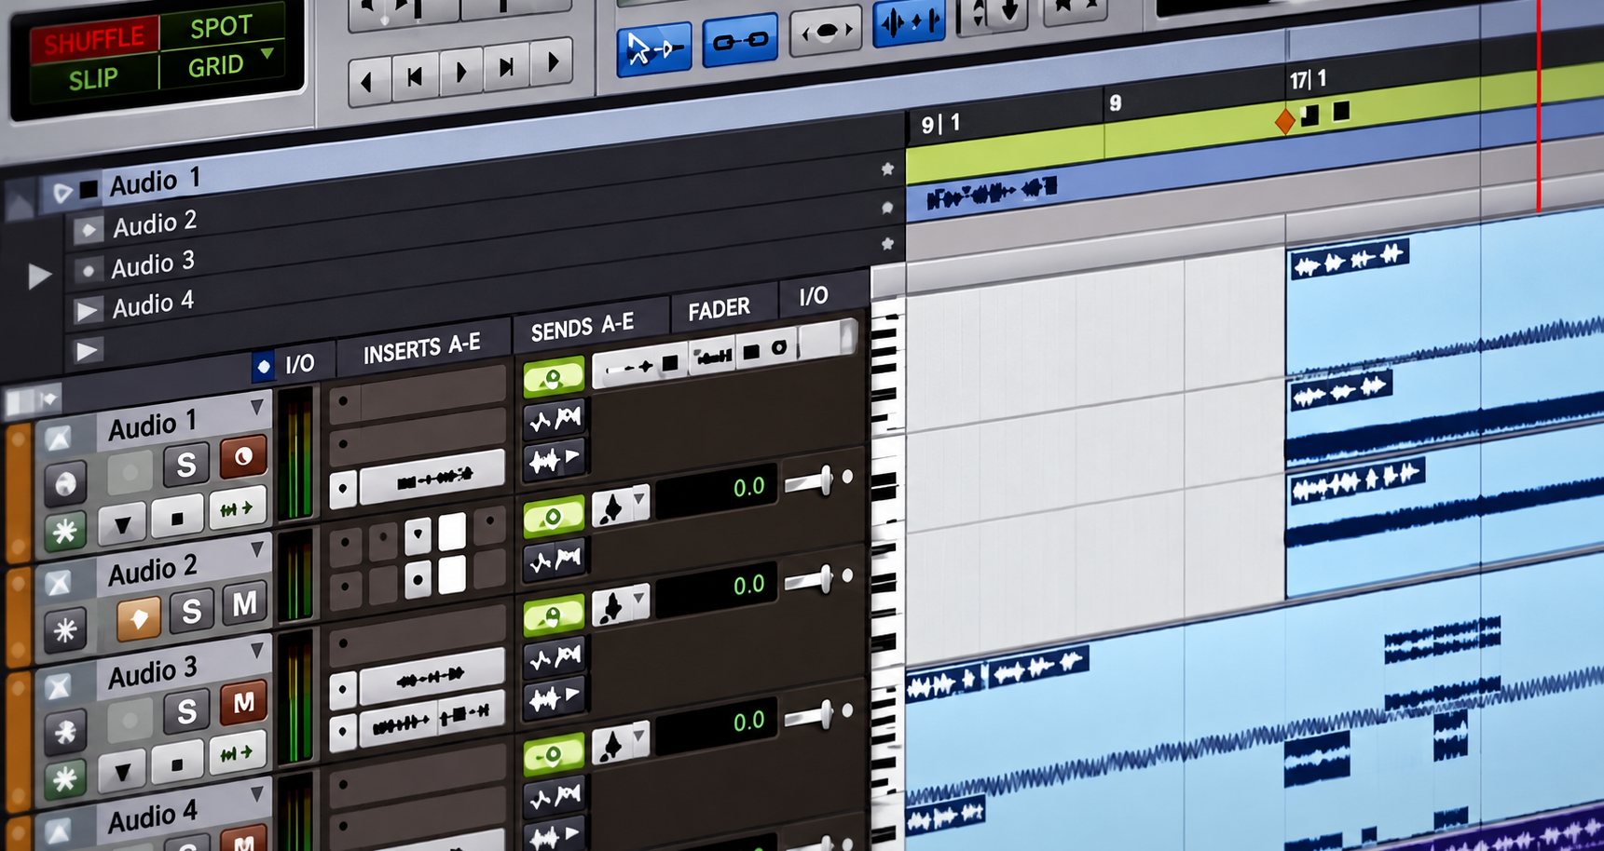
Task: Click the I/O header right of FADER
Action: (814, 296)
